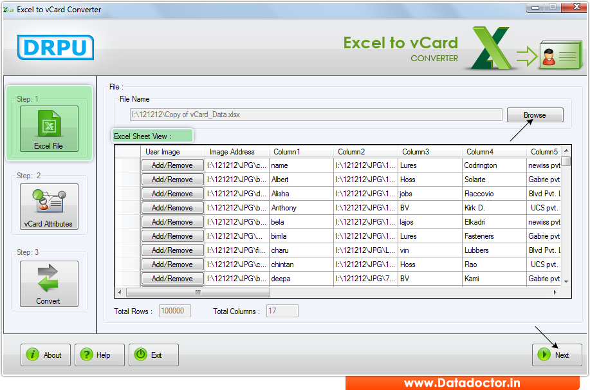
Task: Select the Column4 header
Action: [x=494, y=152]
